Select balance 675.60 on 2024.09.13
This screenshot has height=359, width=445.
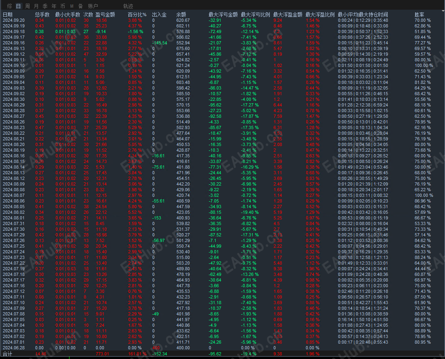[183, 48]
